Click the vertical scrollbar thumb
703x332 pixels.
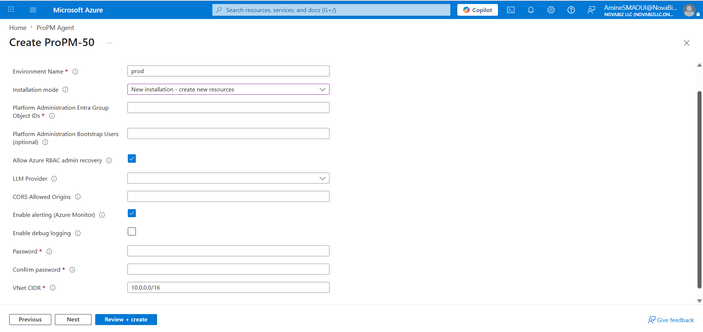click(699, 190)
